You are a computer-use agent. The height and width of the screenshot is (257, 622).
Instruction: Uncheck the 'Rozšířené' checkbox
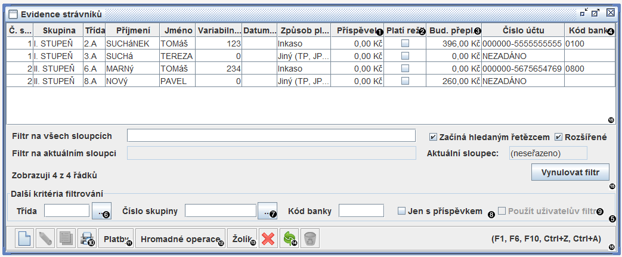(x=558, y=137)
